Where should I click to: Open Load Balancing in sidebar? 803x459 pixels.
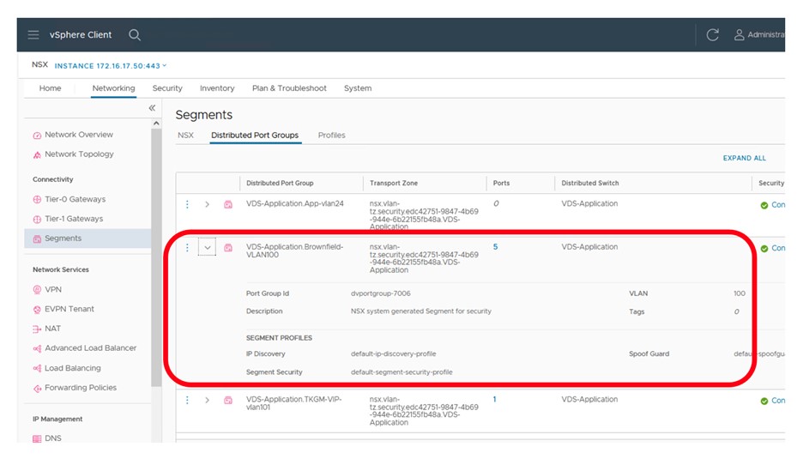(x=72, y=368)
